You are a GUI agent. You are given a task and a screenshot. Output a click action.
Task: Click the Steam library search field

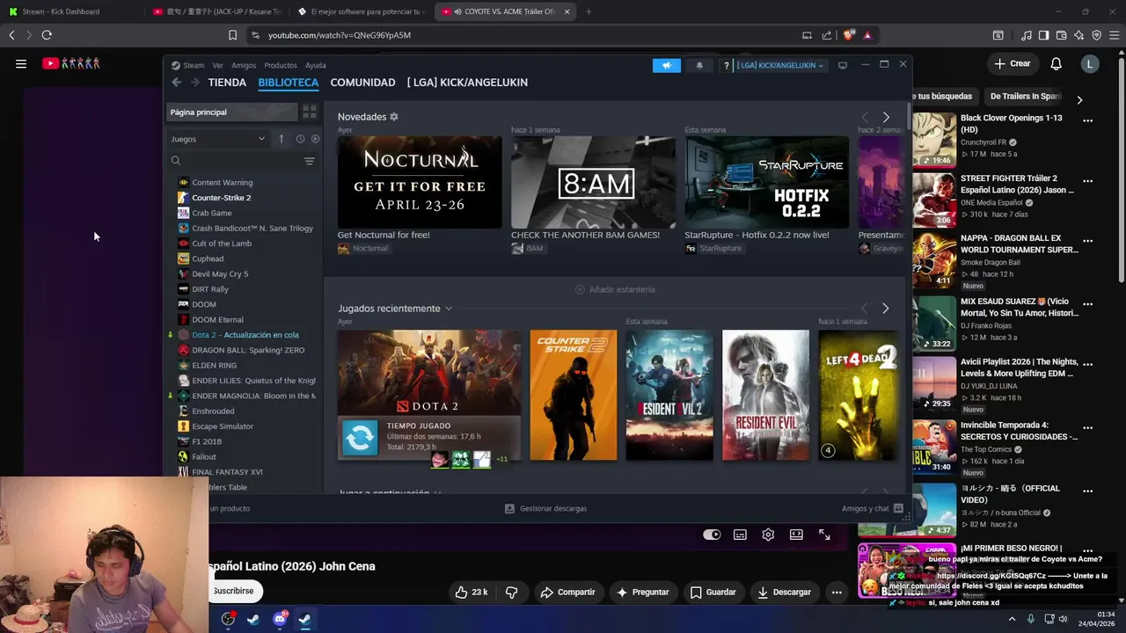(234, 161)
